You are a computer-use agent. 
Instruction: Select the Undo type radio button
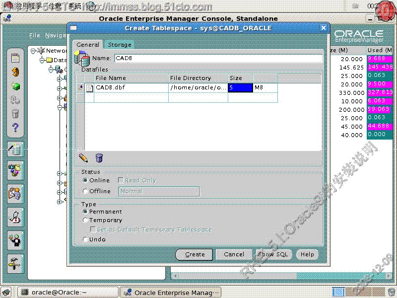(85, 239)
